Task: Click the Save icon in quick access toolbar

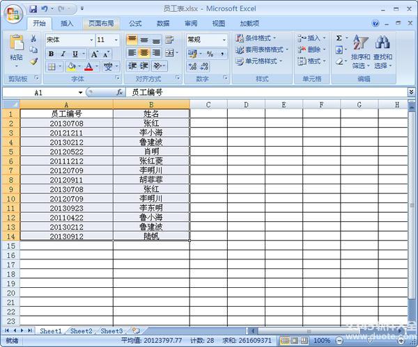Action: coord(33,9)
